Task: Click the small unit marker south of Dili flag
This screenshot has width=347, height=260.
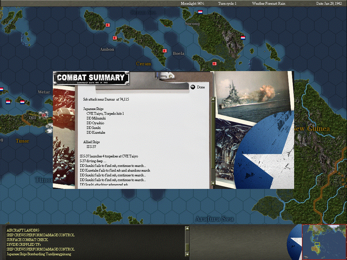Action: pos(47,131)
